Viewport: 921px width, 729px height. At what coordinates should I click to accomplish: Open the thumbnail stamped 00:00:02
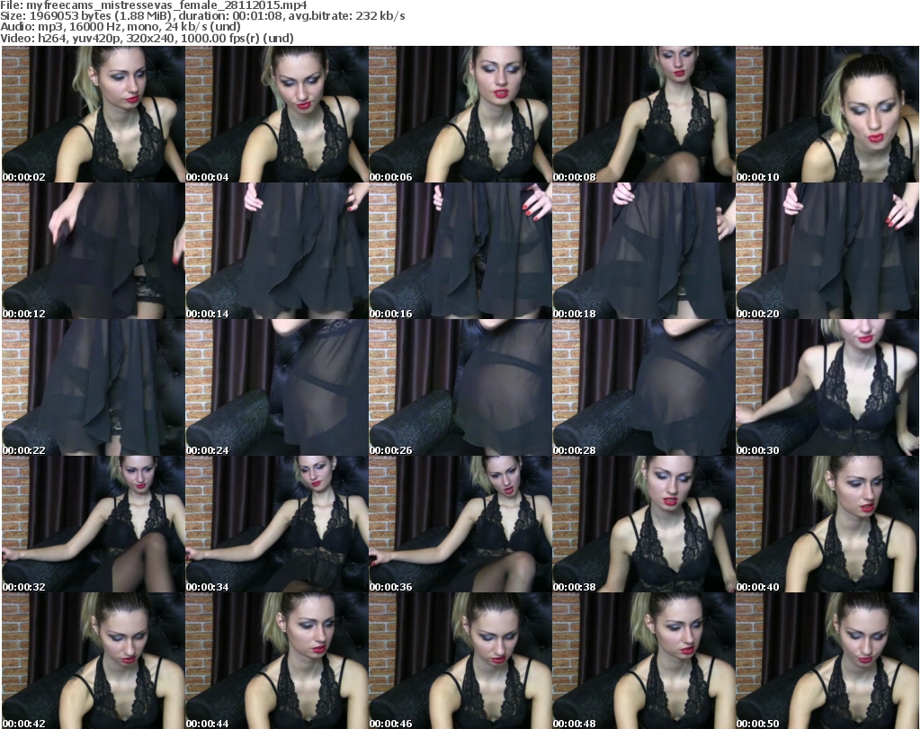[x=94, y=114]
